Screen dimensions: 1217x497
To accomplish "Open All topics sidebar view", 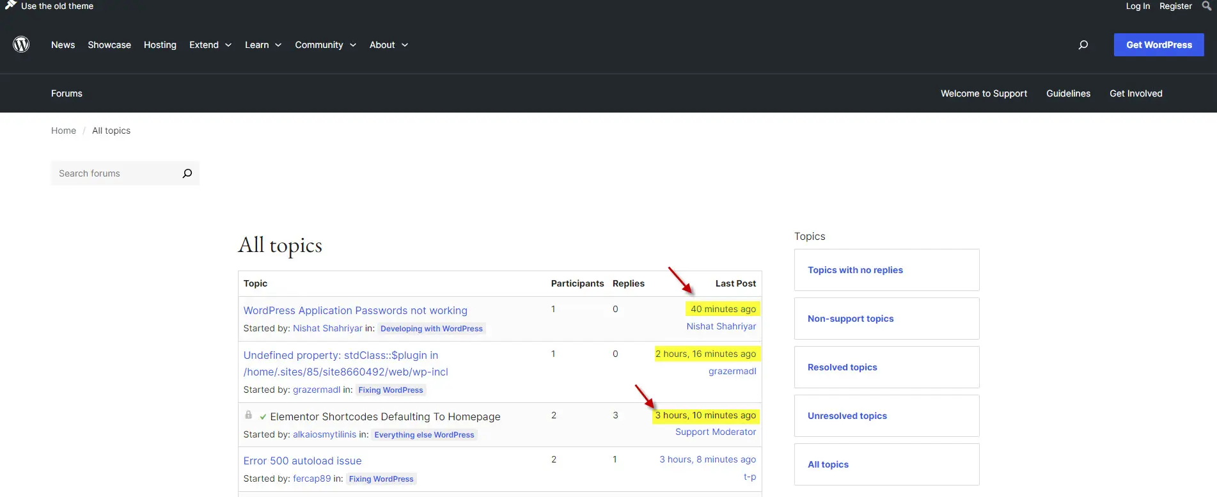I will click(x=886, y=464).
